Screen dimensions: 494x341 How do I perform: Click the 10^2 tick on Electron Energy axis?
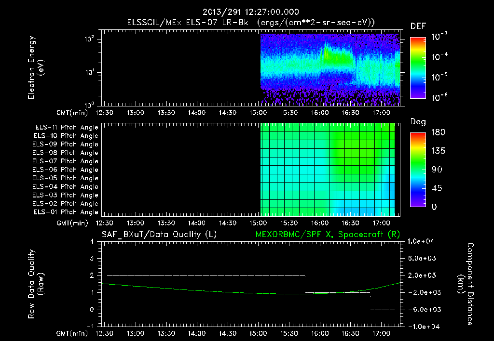(89, 39)
